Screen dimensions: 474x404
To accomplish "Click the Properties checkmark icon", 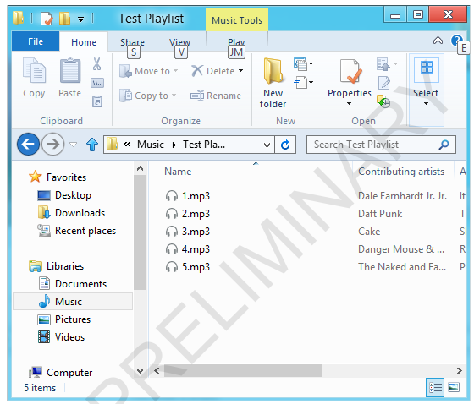I will point(350,71).
